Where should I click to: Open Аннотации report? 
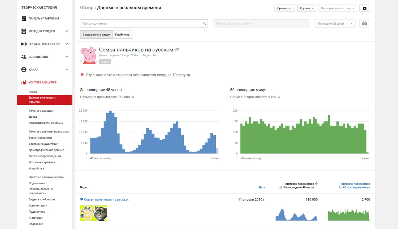coord(36,218)
